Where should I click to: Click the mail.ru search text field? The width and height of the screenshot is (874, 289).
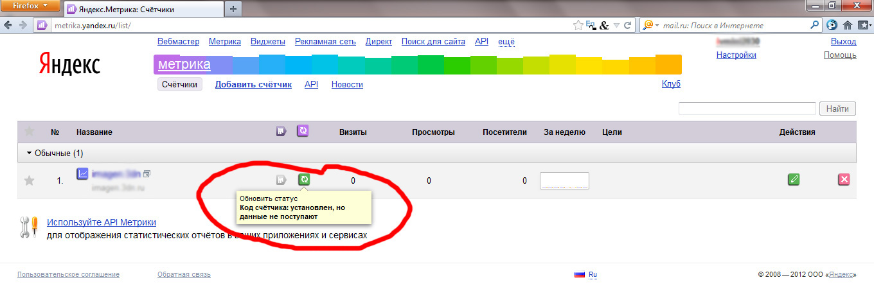(734, 25)
